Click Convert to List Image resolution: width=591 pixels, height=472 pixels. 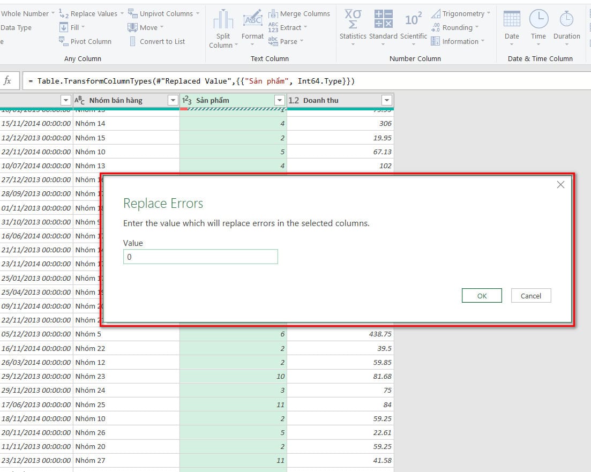click(x=162, y=41)
